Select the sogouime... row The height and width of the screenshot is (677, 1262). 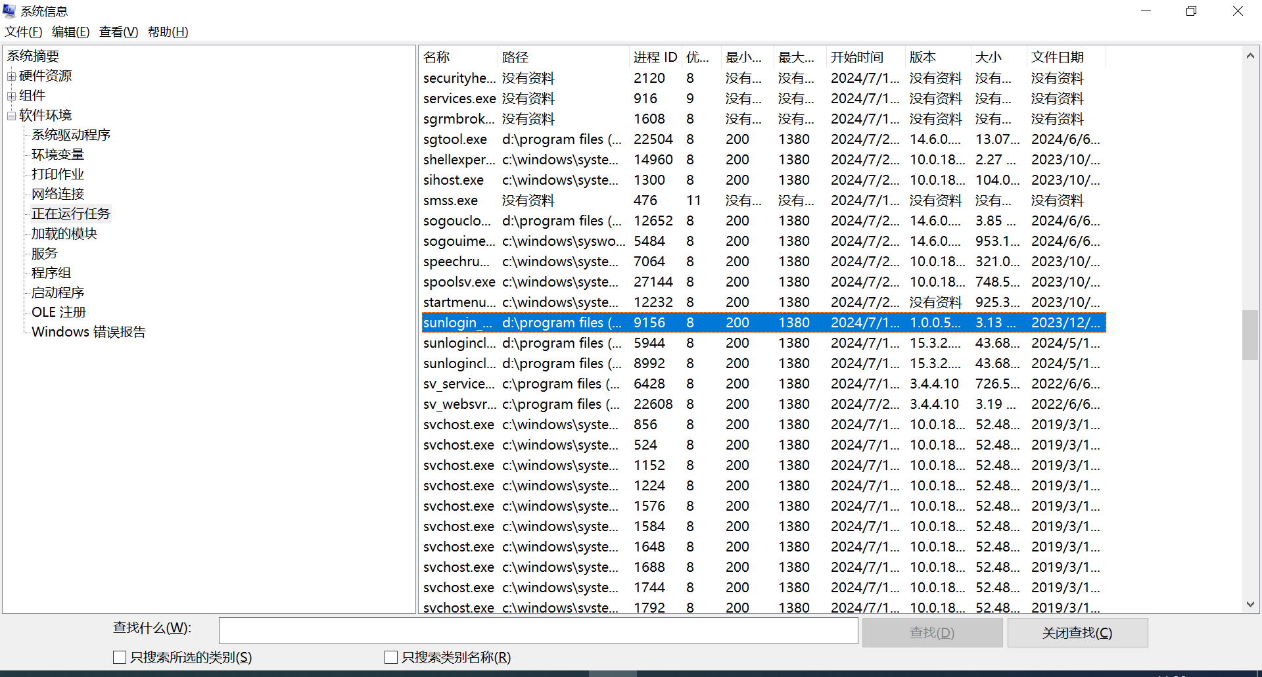tap(763, 241)
